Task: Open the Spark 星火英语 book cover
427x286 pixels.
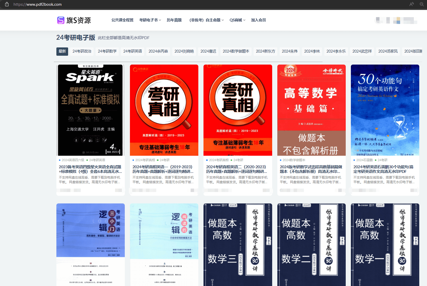Action: pos(90,110)
